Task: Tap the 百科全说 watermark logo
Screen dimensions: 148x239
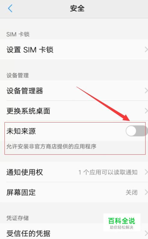Action: [x=122, y=223]
